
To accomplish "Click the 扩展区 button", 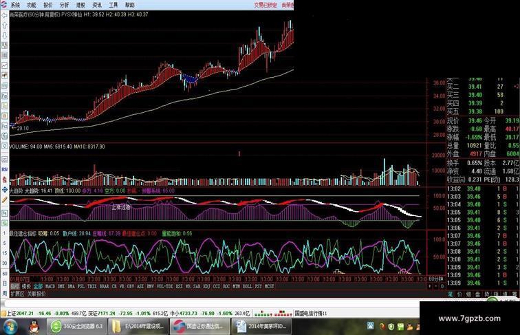I will 17,294.
